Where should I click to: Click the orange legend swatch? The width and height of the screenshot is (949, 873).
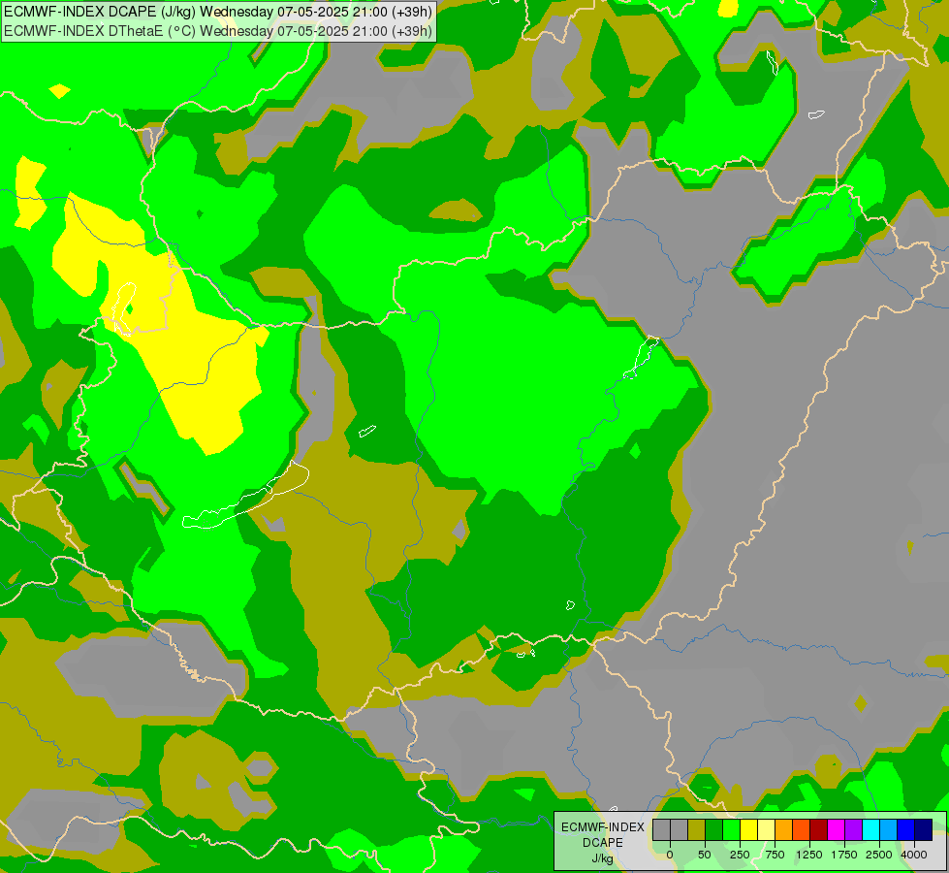[x=784, y=830]
